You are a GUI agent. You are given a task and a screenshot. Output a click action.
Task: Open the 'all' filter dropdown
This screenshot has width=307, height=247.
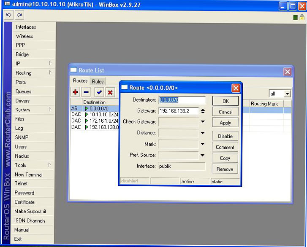pos(287,94)
